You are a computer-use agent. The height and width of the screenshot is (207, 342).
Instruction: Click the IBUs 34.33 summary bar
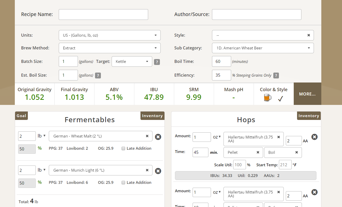[246, 176]
